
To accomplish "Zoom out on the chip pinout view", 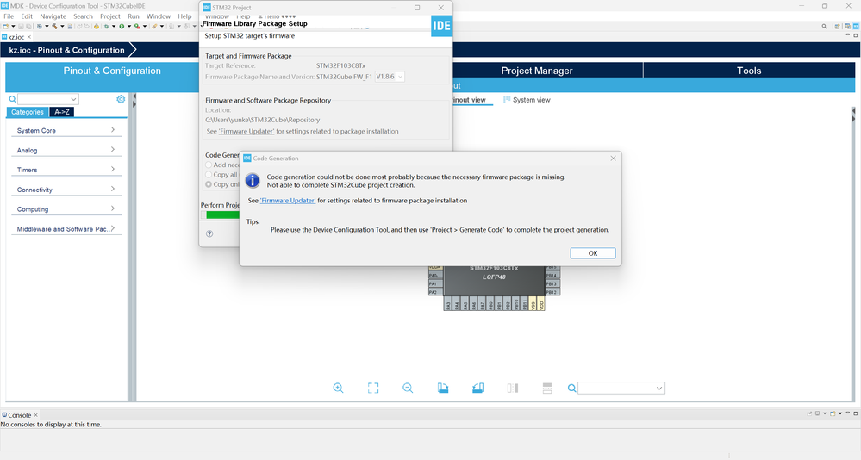I will click(x=408, y=389).
